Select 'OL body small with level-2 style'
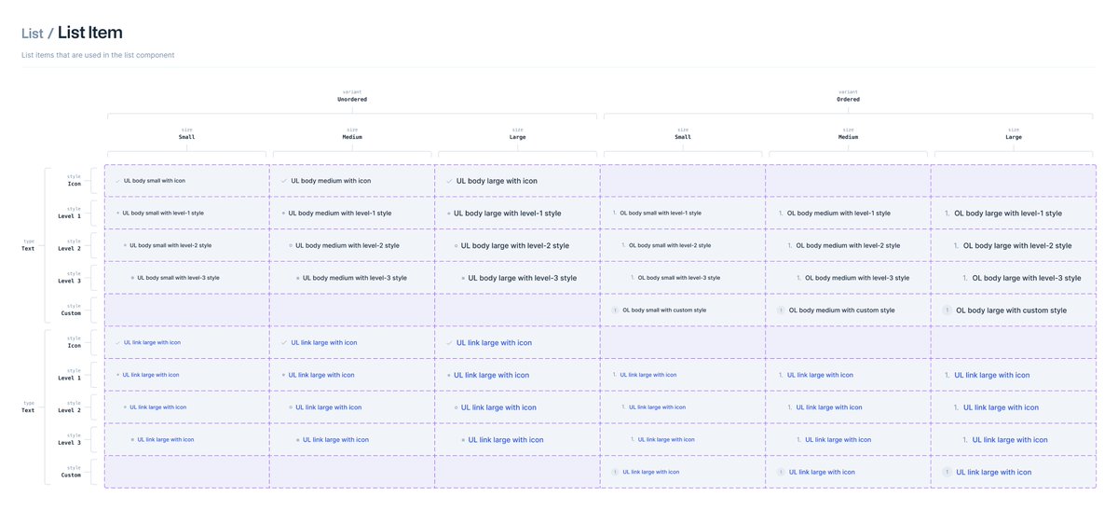This screenshot has width=1118, height=510. (670, 246)
